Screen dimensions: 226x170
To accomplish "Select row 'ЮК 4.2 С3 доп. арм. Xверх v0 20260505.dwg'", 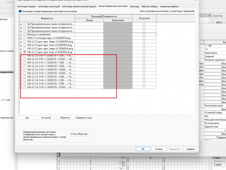I will click(50, 48).
